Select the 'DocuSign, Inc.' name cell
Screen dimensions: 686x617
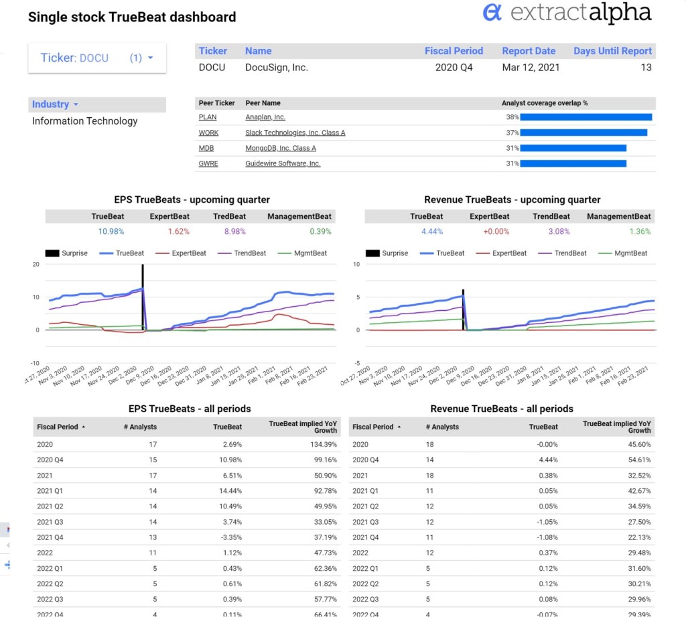[x=277, y=68]
